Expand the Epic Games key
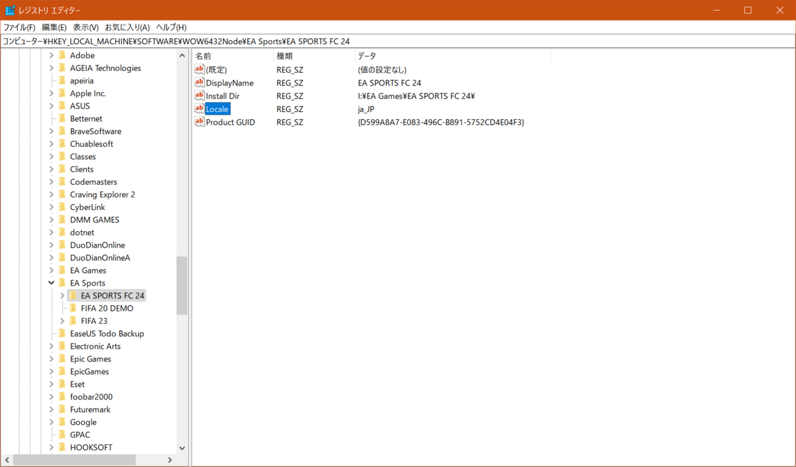Screen dimensions: 796x467 [51, 359]
